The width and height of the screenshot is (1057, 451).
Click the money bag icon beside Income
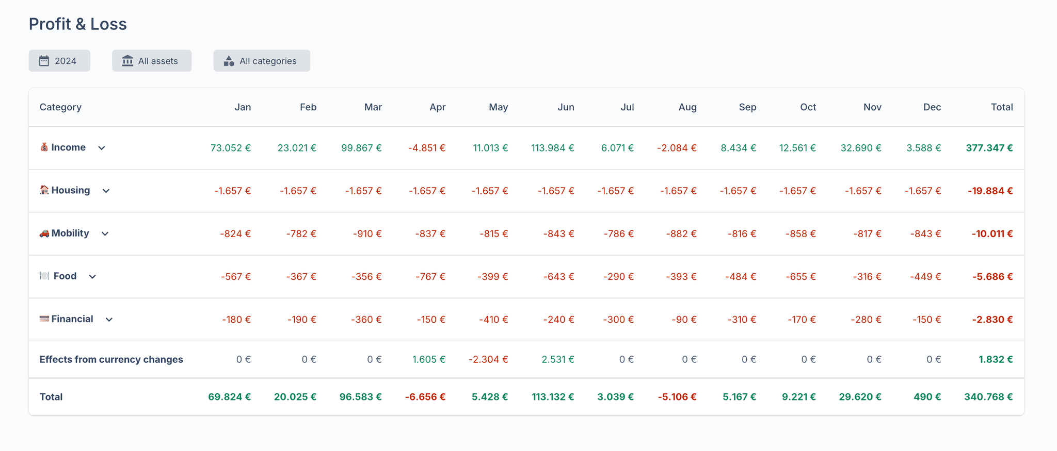point(44,147)
